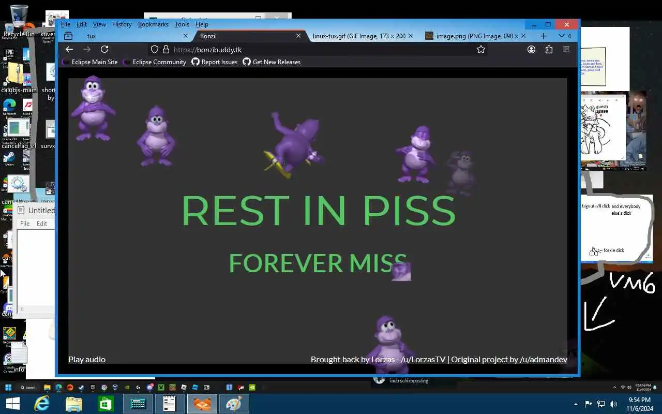Launch Internet Explorer from the taskbar

coord(42,404)
